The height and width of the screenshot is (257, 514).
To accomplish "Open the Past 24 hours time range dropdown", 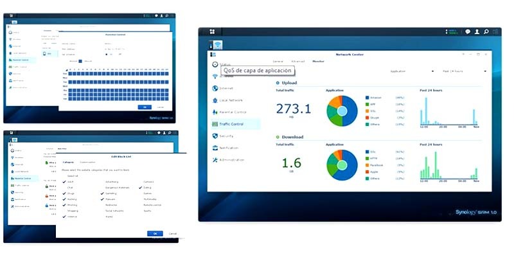I will 464,71.
